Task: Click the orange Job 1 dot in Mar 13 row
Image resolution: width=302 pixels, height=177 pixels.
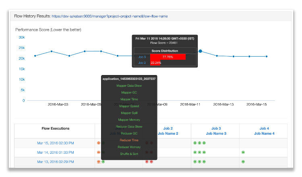Action: tap(99, 162)
